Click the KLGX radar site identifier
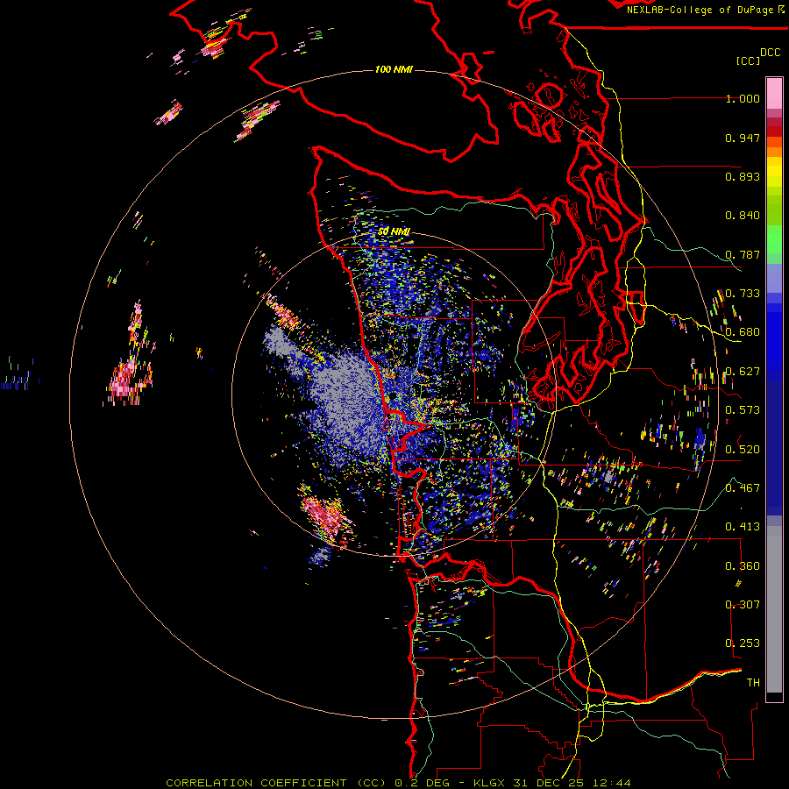 pos(490,783)
